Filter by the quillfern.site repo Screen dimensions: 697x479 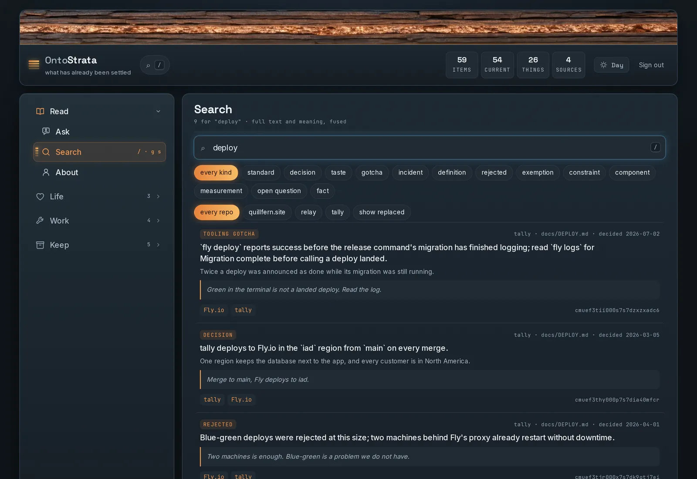coord(267,212)
